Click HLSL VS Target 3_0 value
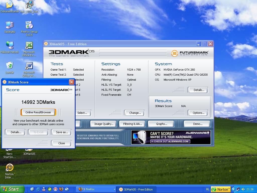The width and height of the screenshot is (257, 193). (x=129, y=85)
